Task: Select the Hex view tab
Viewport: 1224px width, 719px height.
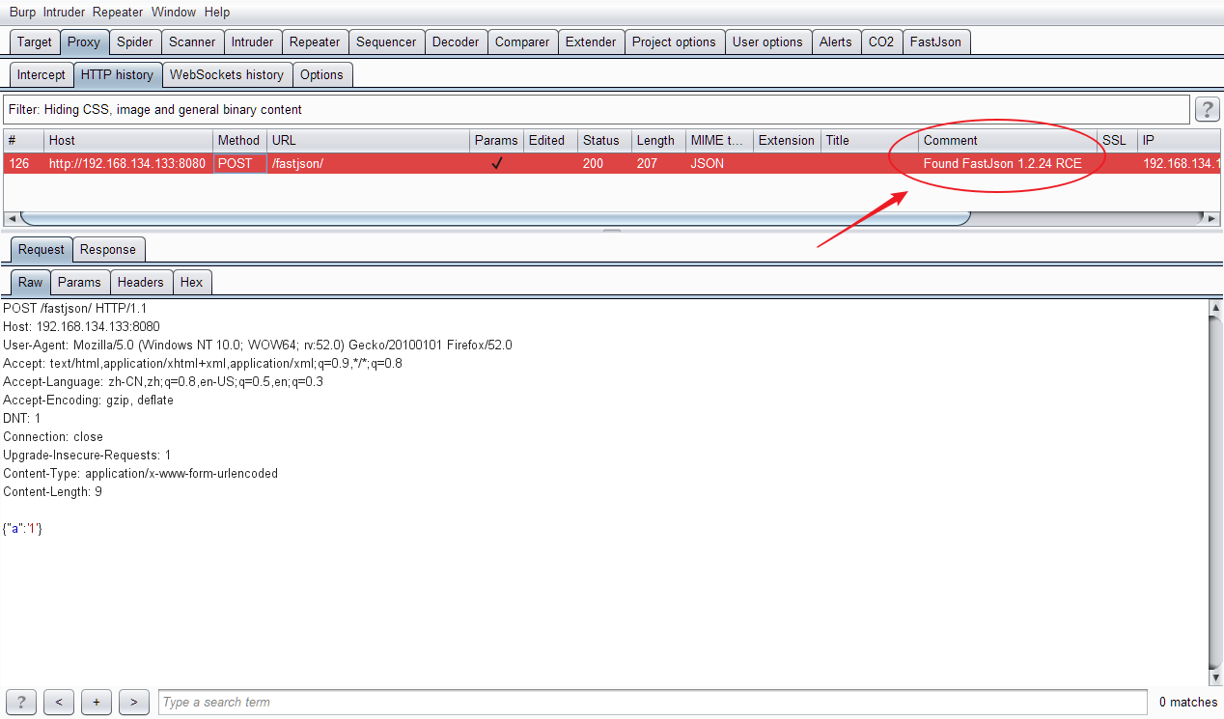Action: click(192, 282)
